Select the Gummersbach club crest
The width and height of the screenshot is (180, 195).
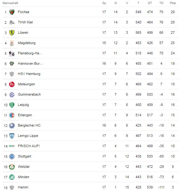(x=12, y=95)
